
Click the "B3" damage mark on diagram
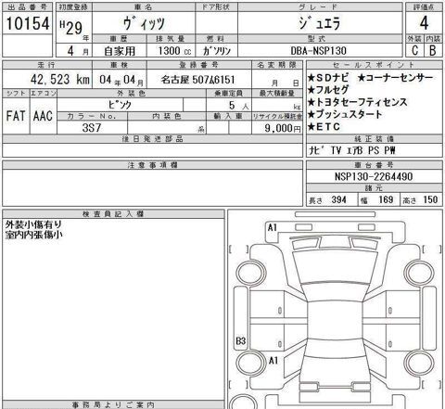(x=241, y=341)
